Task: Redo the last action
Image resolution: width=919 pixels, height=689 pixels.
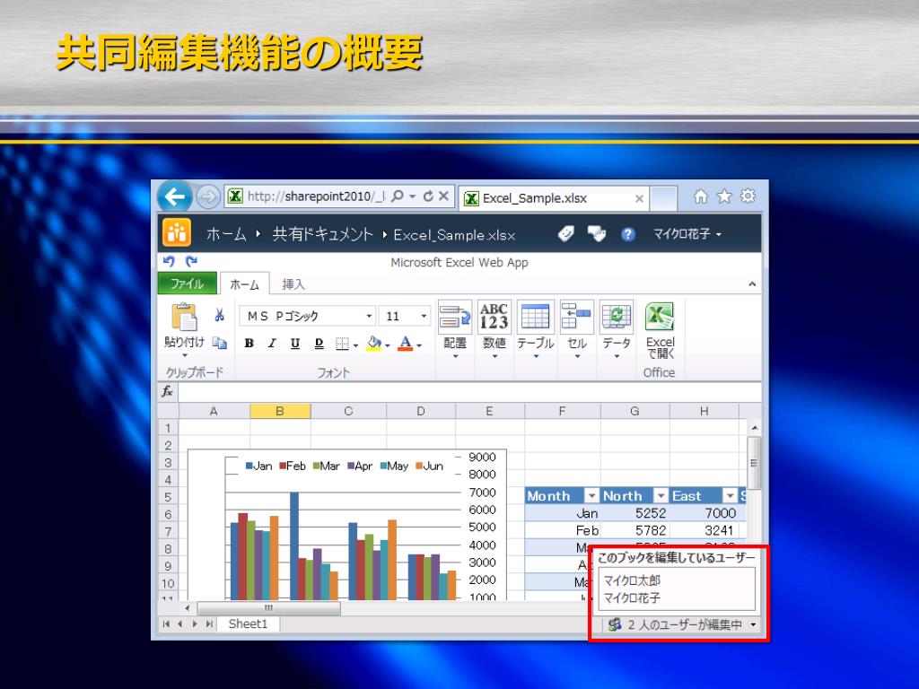Action: click(191, 261)
